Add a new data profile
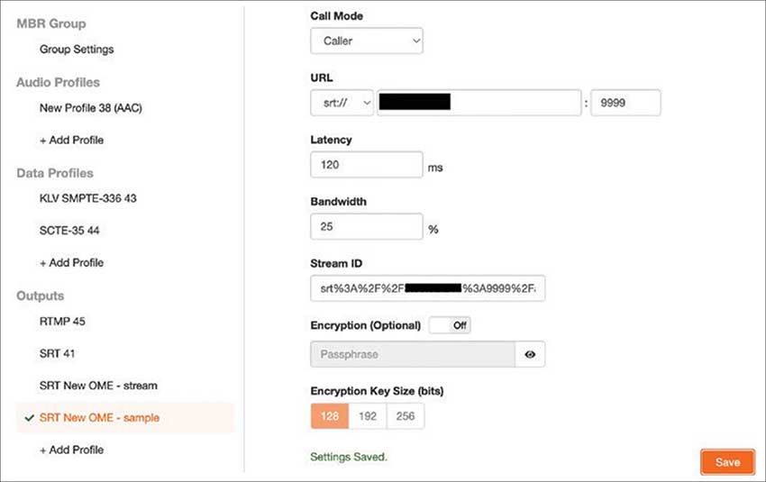766x482 pixels. 71,263
